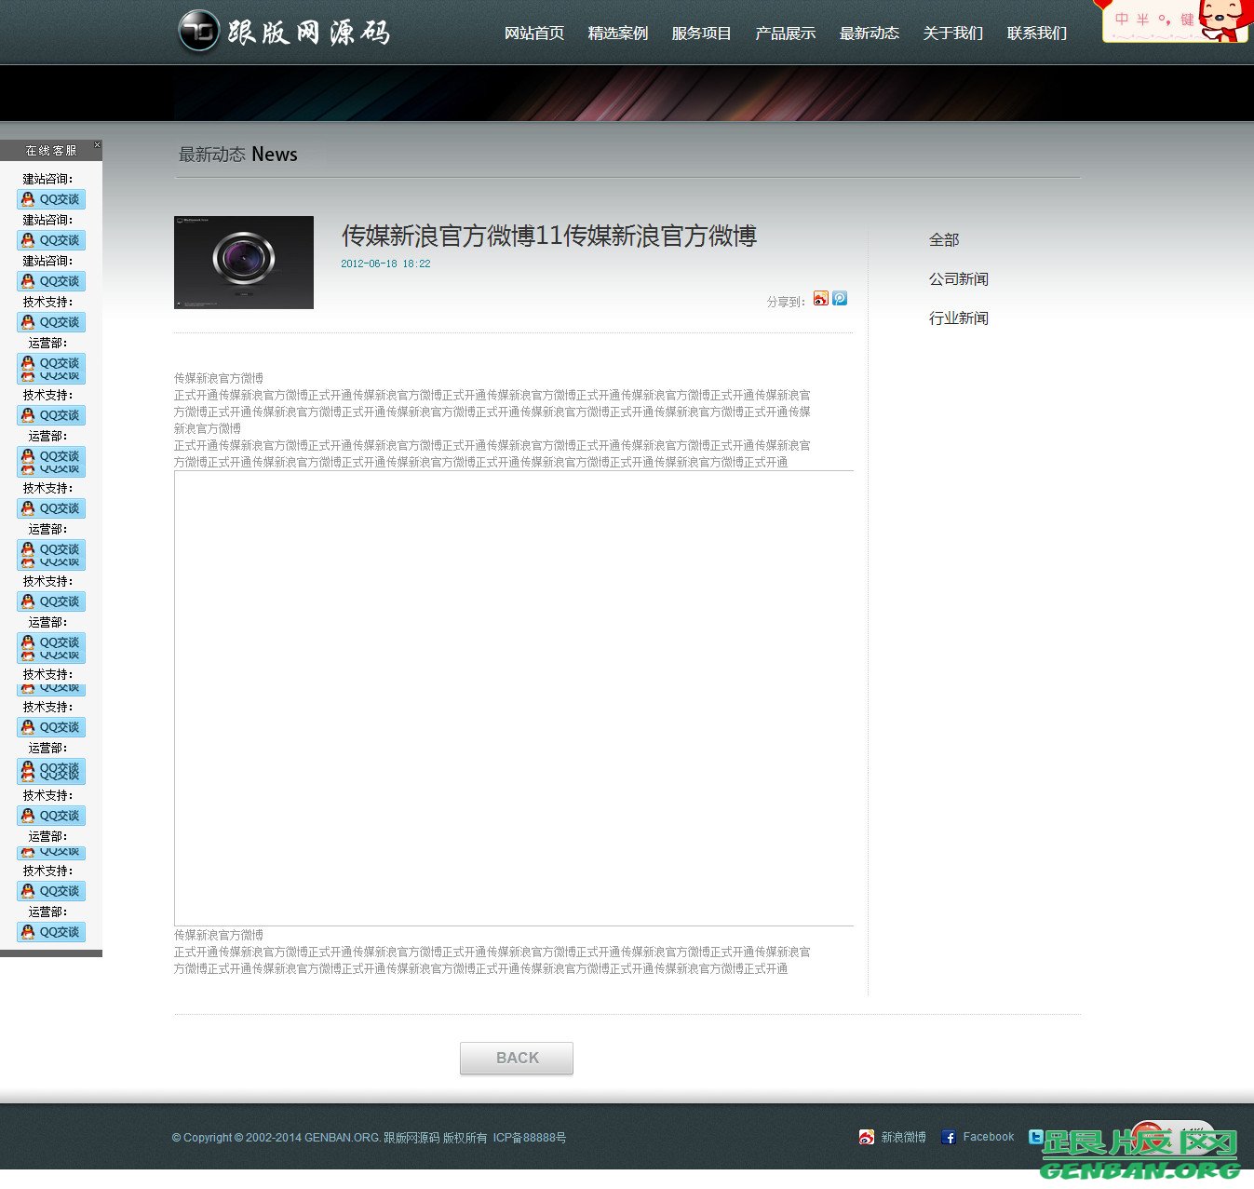Show 全部 news in the sidebar

(x=944, y=240)
